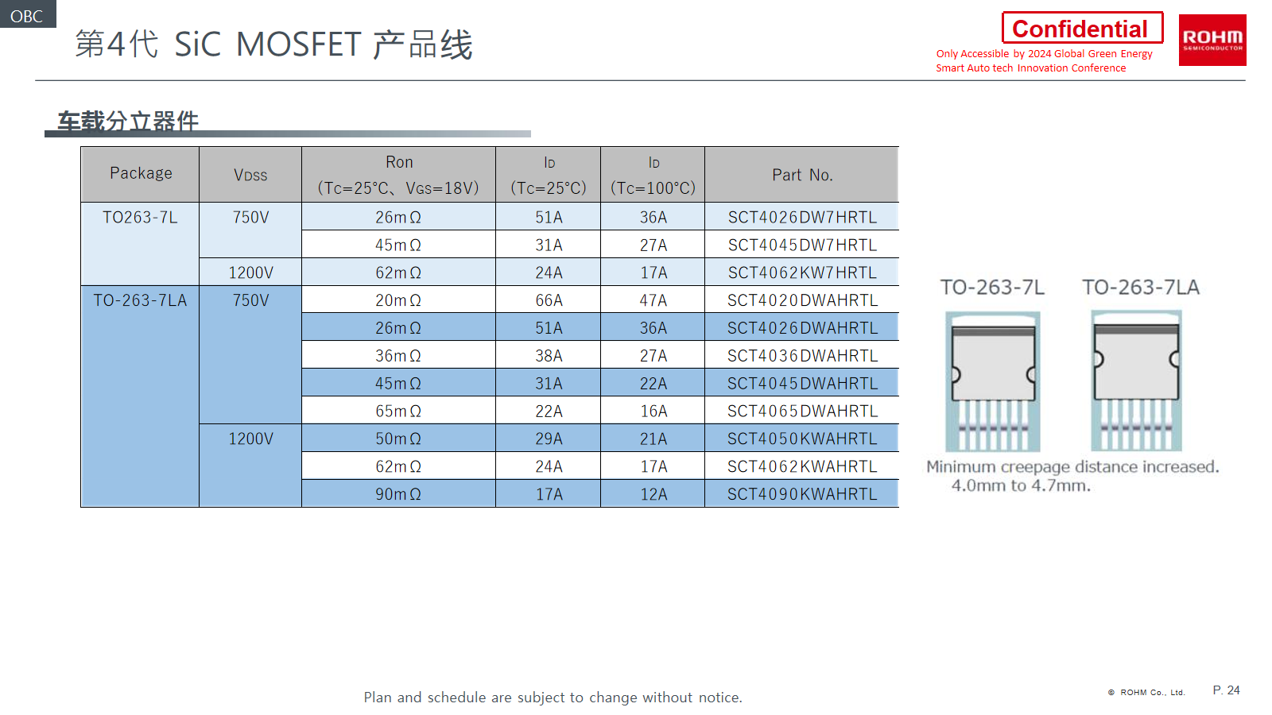
Task: Select the VDSS column header
Action: pyautogui.click(x=250, y=175)
